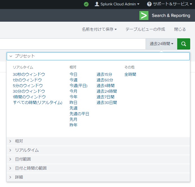
Task: Choose 昨日 preset
Action: pos(73,103)
